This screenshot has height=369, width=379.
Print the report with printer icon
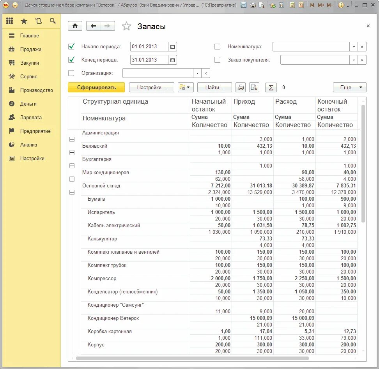point(241,87)
